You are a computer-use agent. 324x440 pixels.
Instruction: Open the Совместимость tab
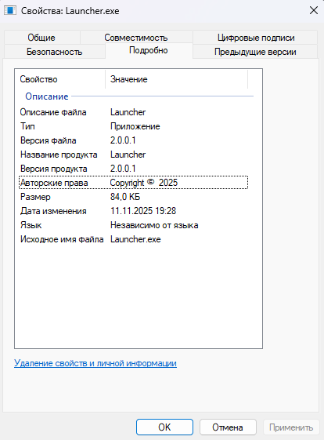click(x=136, y=38)
